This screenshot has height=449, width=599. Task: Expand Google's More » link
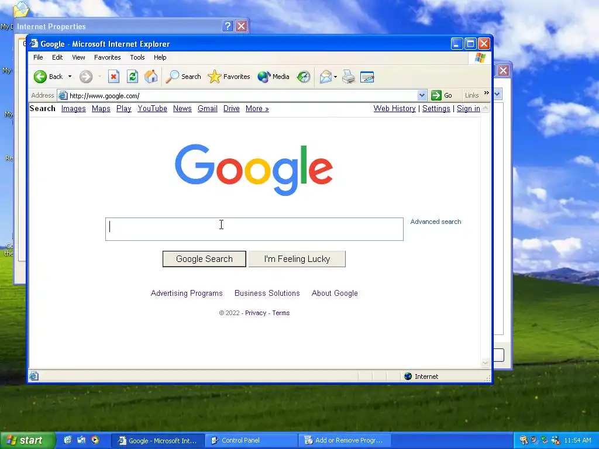pos(257,109)
